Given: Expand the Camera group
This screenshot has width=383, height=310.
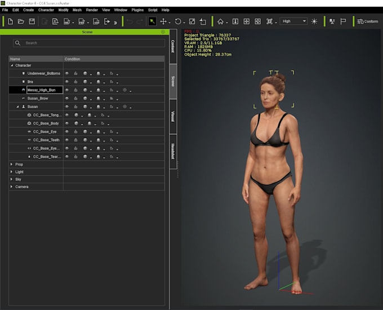Looking at the screenshot, I should coord(11,187).
